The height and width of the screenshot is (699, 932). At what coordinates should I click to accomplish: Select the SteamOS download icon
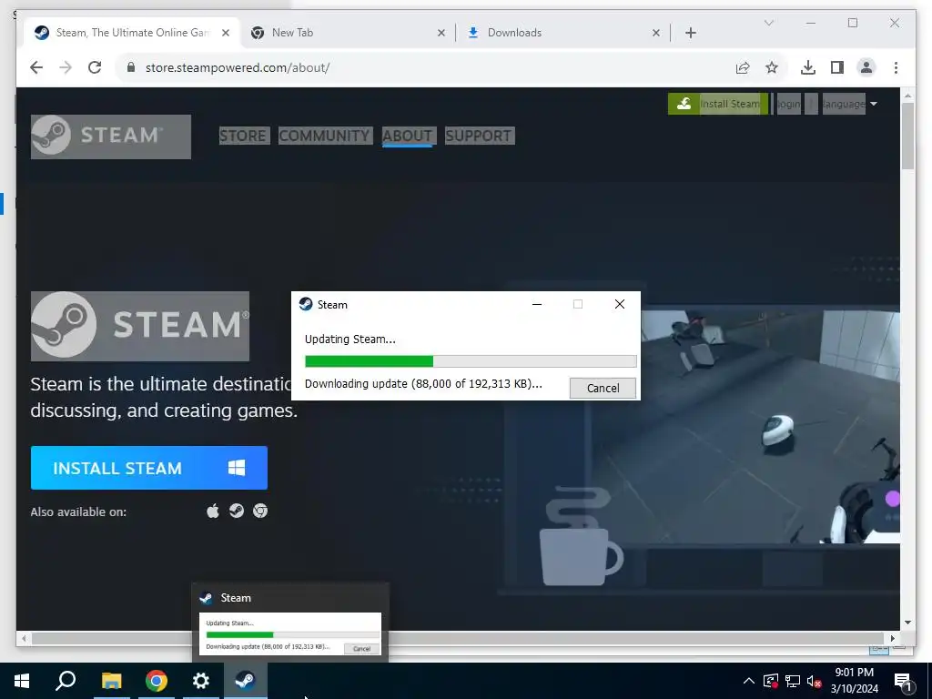click(x=237, y=511)
